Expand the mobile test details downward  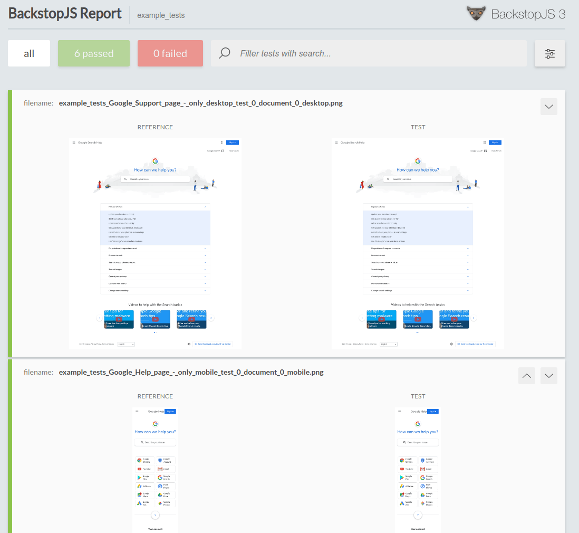point(548,376)
